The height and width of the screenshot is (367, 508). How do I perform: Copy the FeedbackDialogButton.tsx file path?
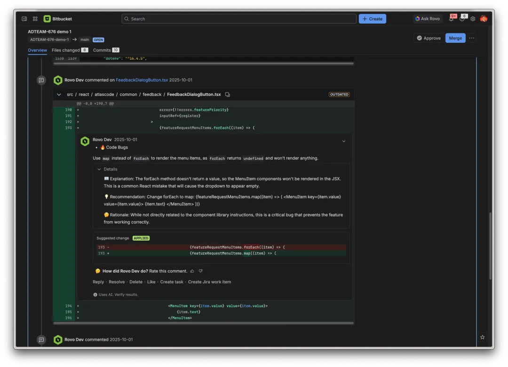228,94
